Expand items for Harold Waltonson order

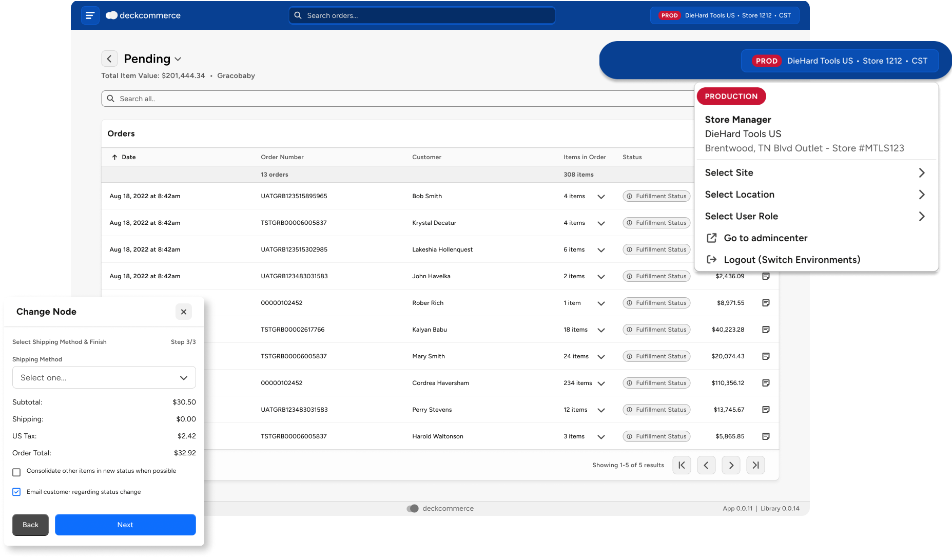click(x=601, y=437)
